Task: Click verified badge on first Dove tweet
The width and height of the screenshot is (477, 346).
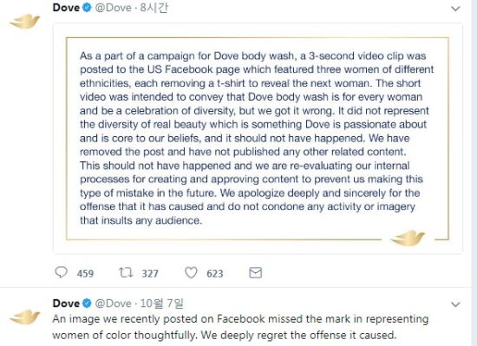Action: 87,8
